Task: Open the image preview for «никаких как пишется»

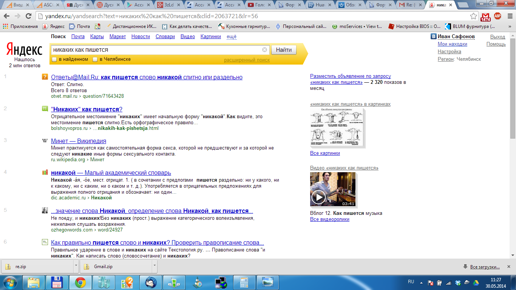Action: pos(337,127)
